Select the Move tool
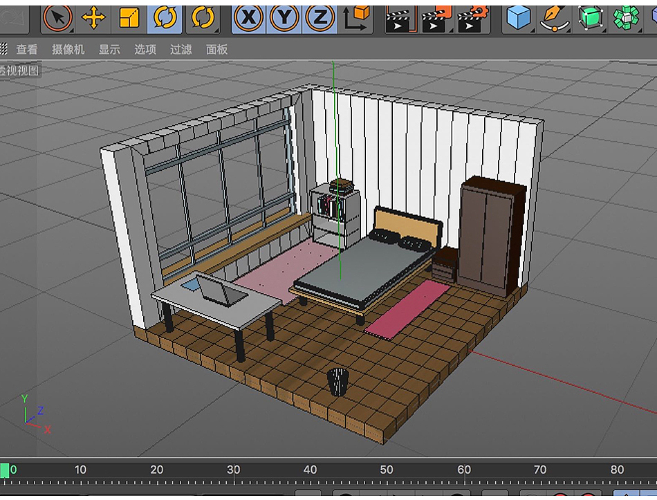Image resolution: width=657 pixels, height=500 pixels. click(93, 18)
